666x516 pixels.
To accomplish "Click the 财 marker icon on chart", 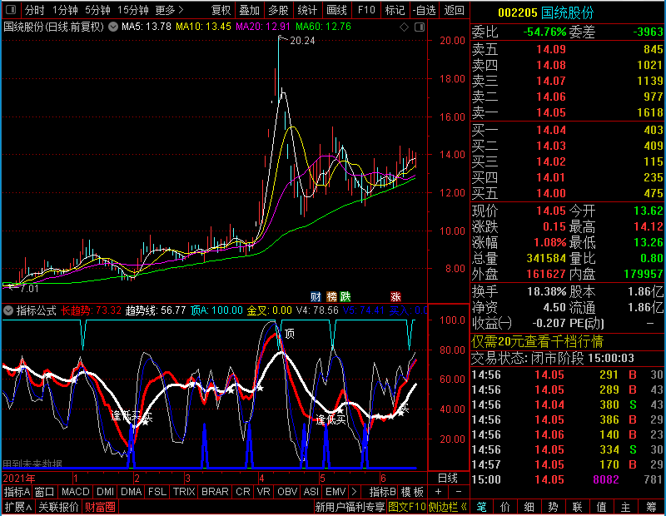I will [316, 296].
